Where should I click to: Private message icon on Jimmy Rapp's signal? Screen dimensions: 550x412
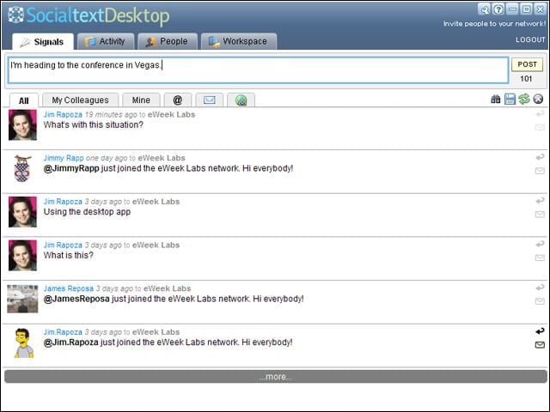tap(540, 171)
